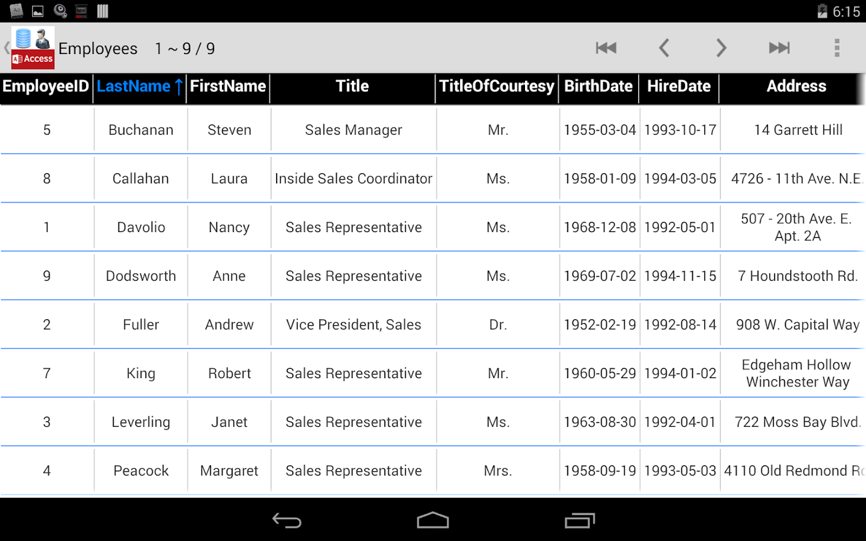Sort rows by the EmployeeID column
The image size is (866, 541).
click(x=45, y=87)
